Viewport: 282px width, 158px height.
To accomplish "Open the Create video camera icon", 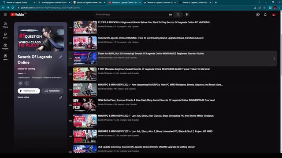I will coord(258,14).
